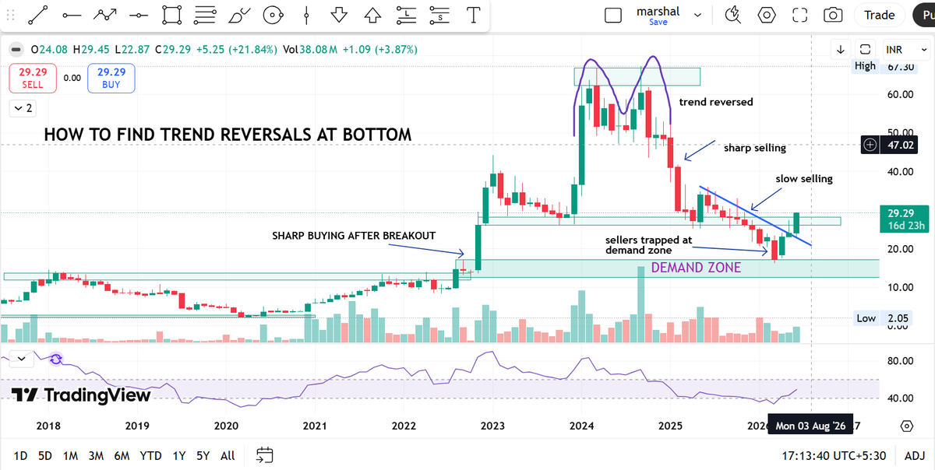Image resolution: width=935 pixels, height=470 pixels.
Task: Open chart settings hexagon icon
Action: coord(767,15)
